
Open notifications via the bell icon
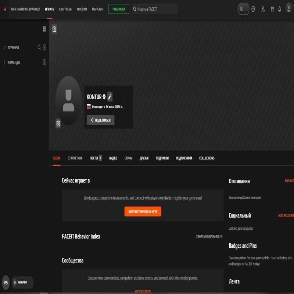pos(279,9)
